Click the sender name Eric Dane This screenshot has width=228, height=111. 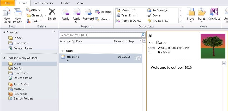pyautogui.click(x=157, y=43)
